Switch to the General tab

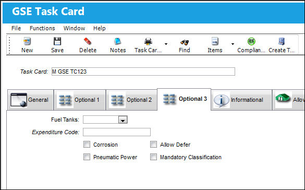coord(30,100)
